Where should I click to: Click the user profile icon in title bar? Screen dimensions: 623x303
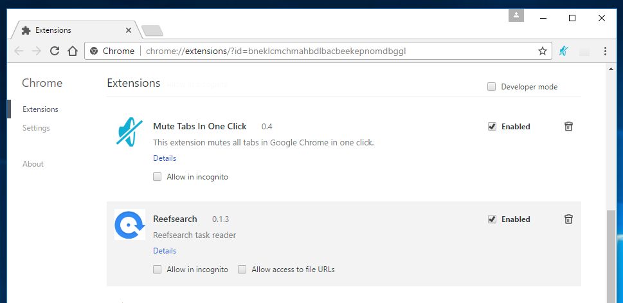516,15
